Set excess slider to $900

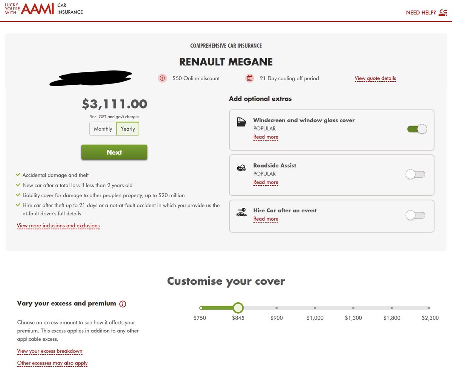pos(276,308)
